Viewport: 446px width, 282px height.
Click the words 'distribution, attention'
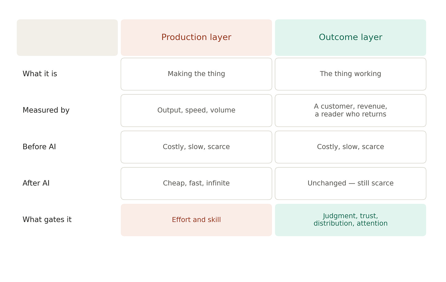(350, 223)
